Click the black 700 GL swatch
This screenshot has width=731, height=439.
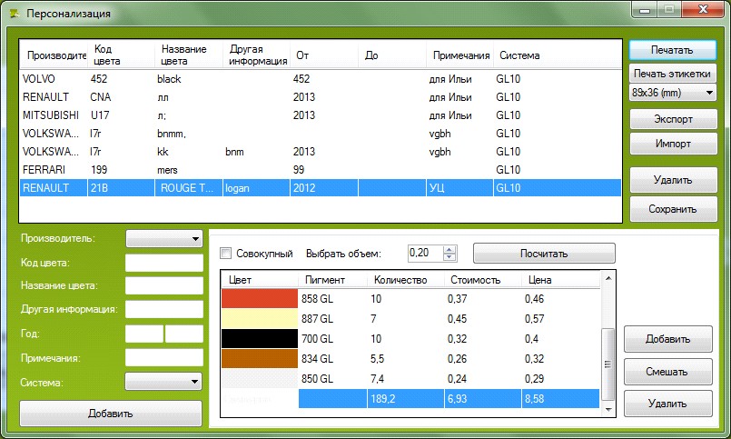(x=259, y=339)
